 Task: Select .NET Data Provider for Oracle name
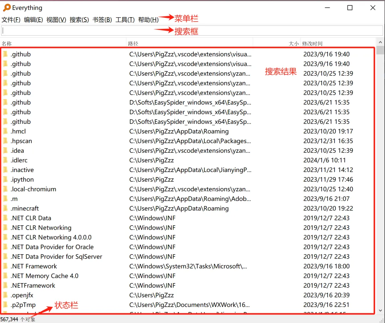[x=52, y=247]
